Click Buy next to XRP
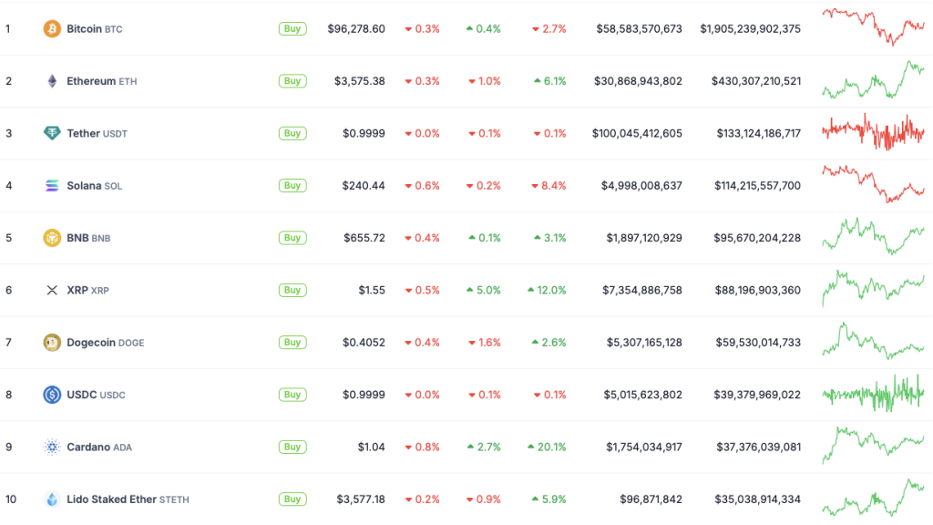 [x=292, y=290]
